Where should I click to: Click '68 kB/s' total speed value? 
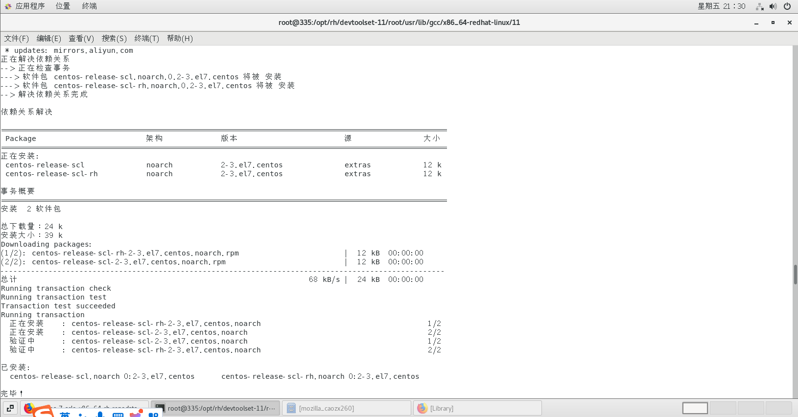coord(324,279)
